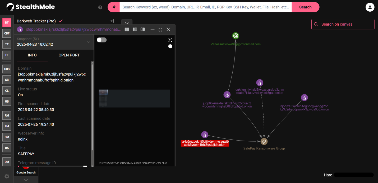This screenshot has width=378, height=183.
Task: Switch to the OPEN PORT tab
Action: pyautogui.click(x=69, y=55)
